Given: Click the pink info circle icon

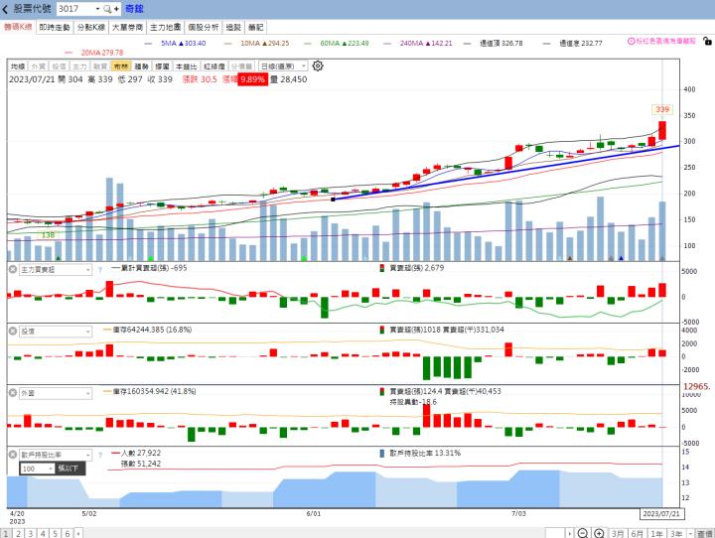Looking at the screenshot, I should coord(632,41).
